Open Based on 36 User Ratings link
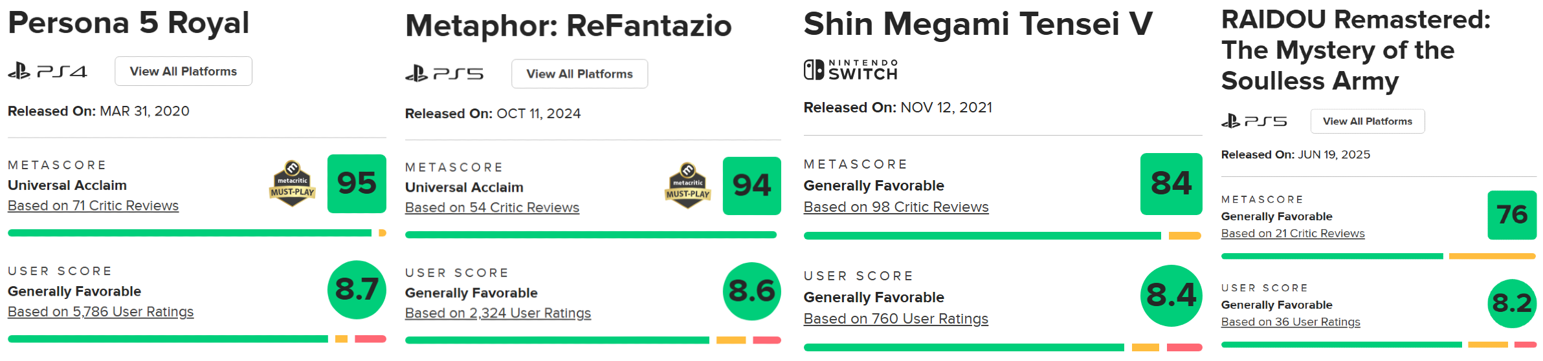This screenshot has width=1543, height=361. pos(1291,322)
